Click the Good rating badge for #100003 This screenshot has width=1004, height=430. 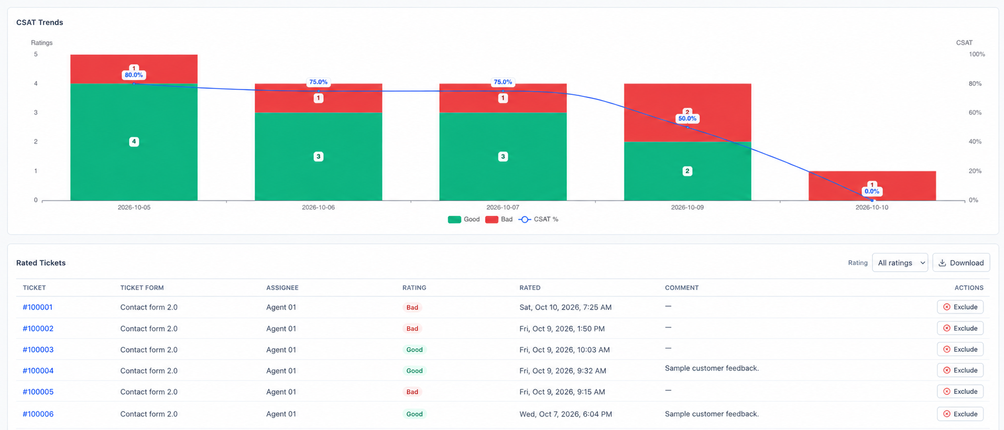414,349
